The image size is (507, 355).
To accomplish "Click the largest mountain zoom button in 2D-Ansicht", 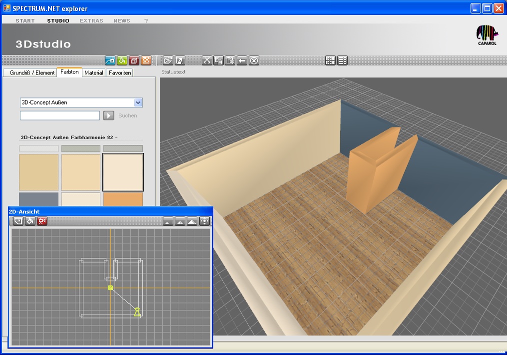I will [x=192, y=221].
